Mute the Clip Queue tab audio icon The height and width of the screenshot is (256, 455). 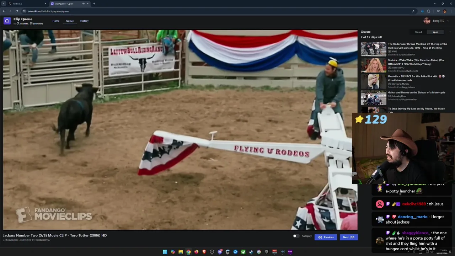[x=84, y=4]
